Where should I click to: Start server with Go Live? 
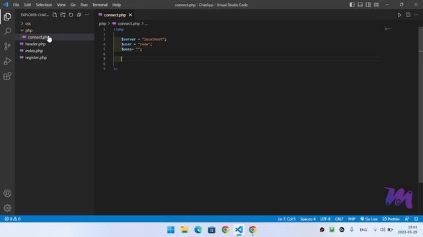[x=369, y=219]
